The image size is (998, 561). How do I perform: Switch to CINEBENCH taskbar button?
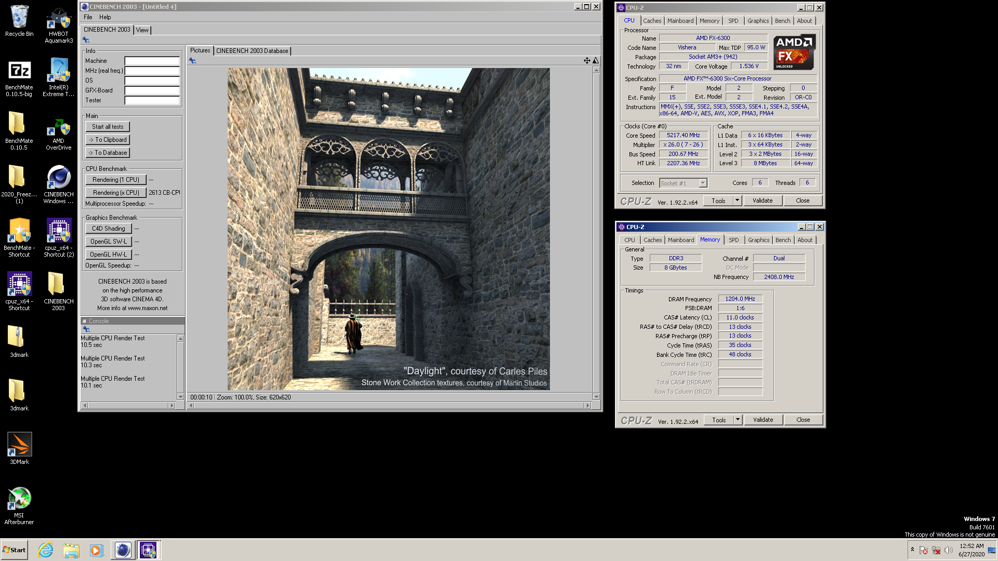tap(123, 550)
